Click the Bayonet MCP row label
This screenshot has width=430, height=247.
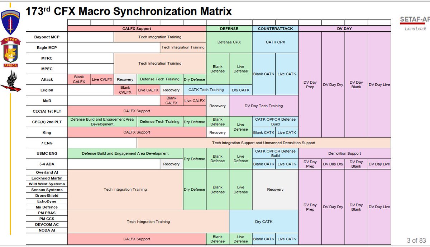click(47, 37)
